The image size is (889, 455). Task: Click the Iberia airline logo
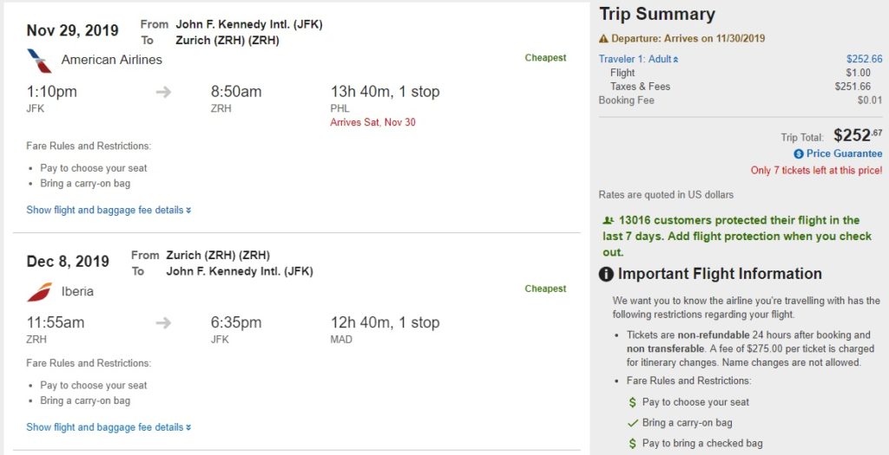(x=39, y=292)
